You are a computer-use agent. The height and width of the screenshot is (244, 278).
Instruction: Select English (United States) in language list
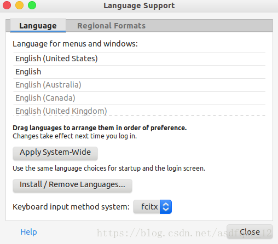(x=139, y=59)
